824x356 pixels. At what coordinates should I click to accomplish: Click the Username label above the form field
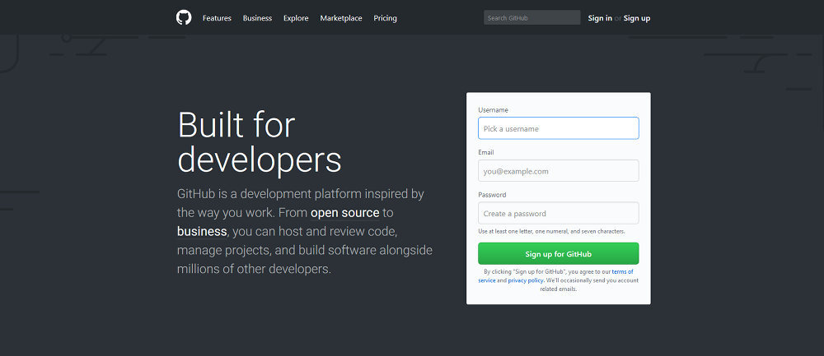tap(493, 110)
